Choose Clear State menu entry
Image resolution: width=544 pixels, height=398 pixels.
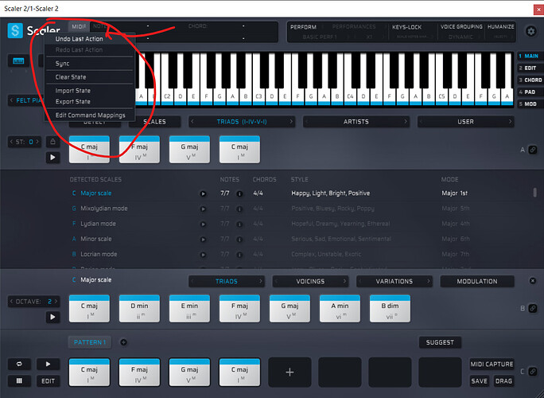click(90, 77)
